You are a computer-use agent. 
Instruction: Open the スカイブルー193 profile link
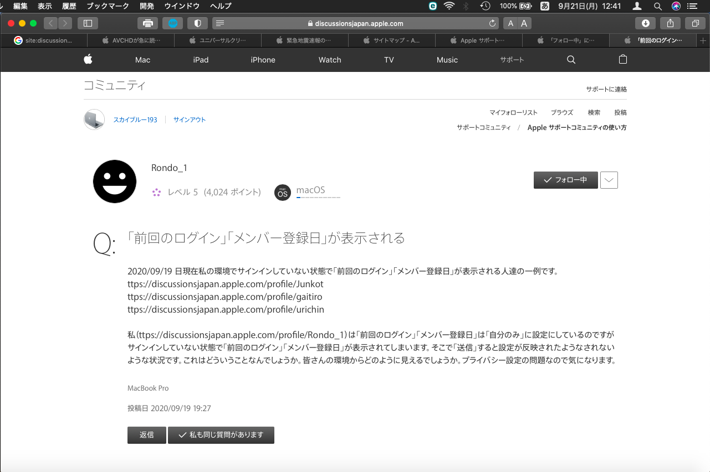click(135, 120)
